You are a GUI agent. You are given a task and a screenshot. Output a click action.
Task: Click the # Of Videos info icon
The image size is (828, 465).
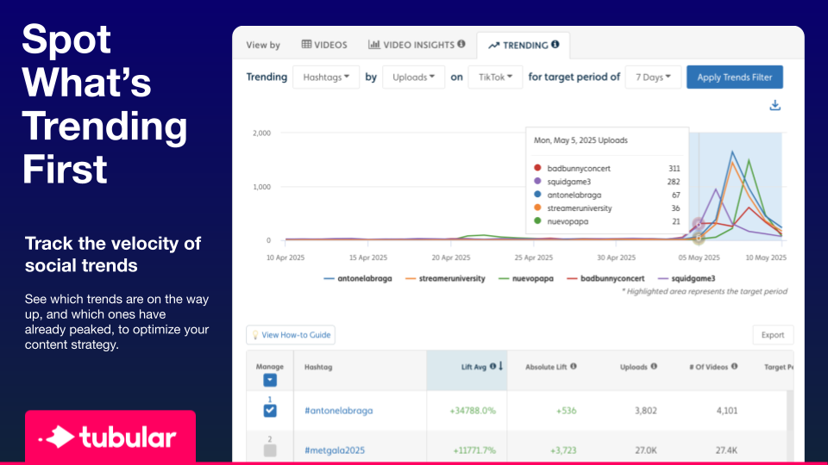click(x=735, y=367)
